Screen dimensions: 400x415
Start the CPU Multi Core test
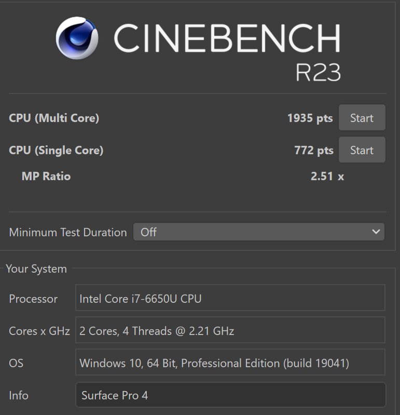click(362, 117)
